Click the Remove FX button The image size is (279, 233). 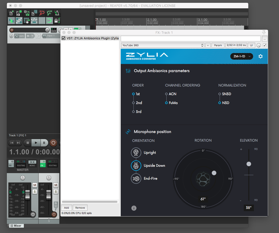[x=80, y=208]
